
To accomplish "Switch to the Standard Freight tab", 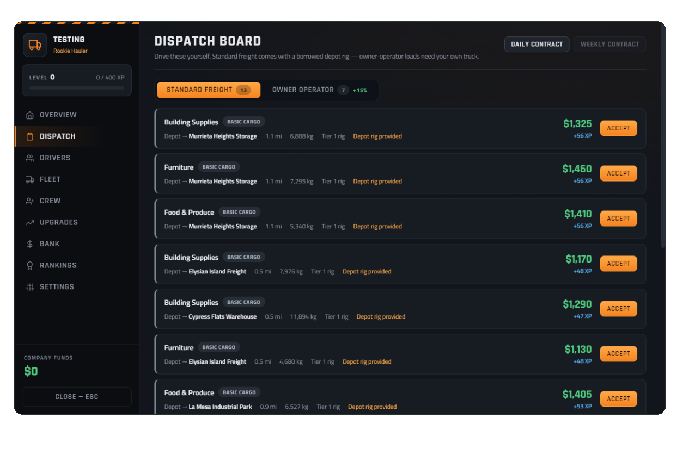I will tap(209, 90).
